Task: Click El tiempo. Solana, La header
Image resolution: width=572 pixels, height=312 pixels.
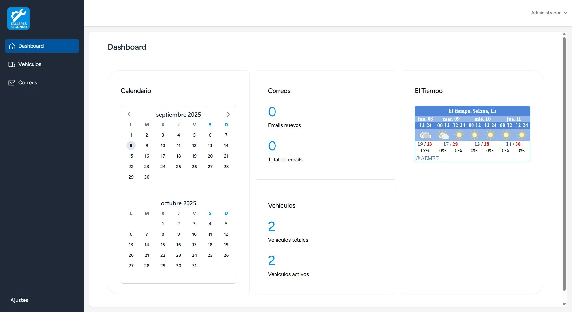Action: point(473,111)
